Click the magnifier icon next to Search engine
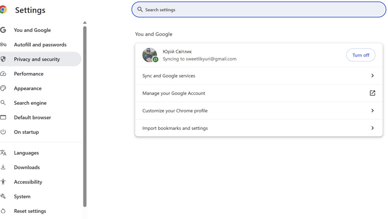The width and height of the screenshot is (388, 219). click(x=3, y=103)
